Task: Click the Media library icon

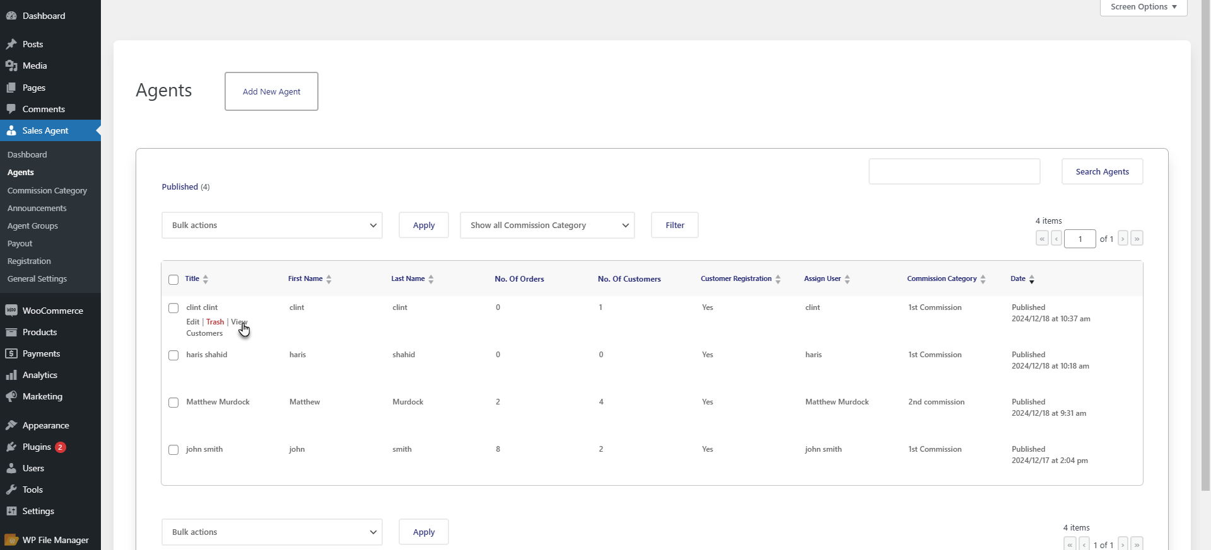Action: click(x=11, y=66)
